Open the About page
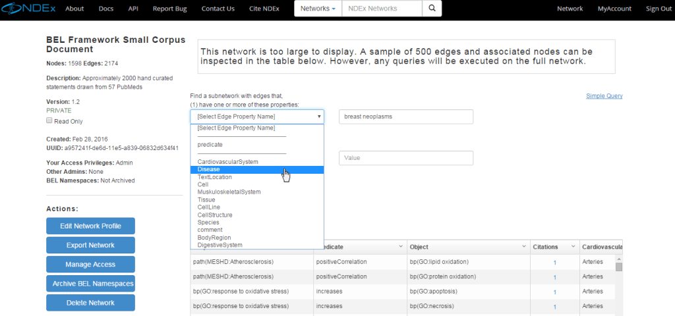This screenshot has height=316, width=675. (75, 9)
